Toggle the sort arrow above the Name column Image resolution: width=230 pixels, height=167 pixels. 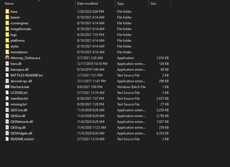coord(39,1)
